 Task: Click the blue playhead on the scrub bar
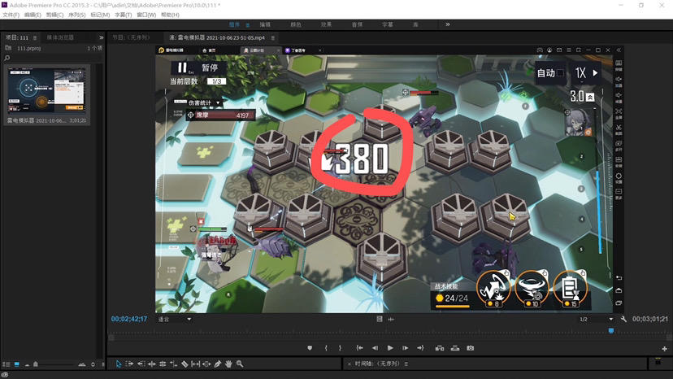click(610, 330)
